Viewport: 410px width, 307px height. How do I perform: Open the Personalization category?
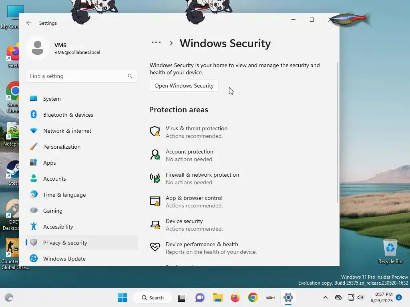82,147
